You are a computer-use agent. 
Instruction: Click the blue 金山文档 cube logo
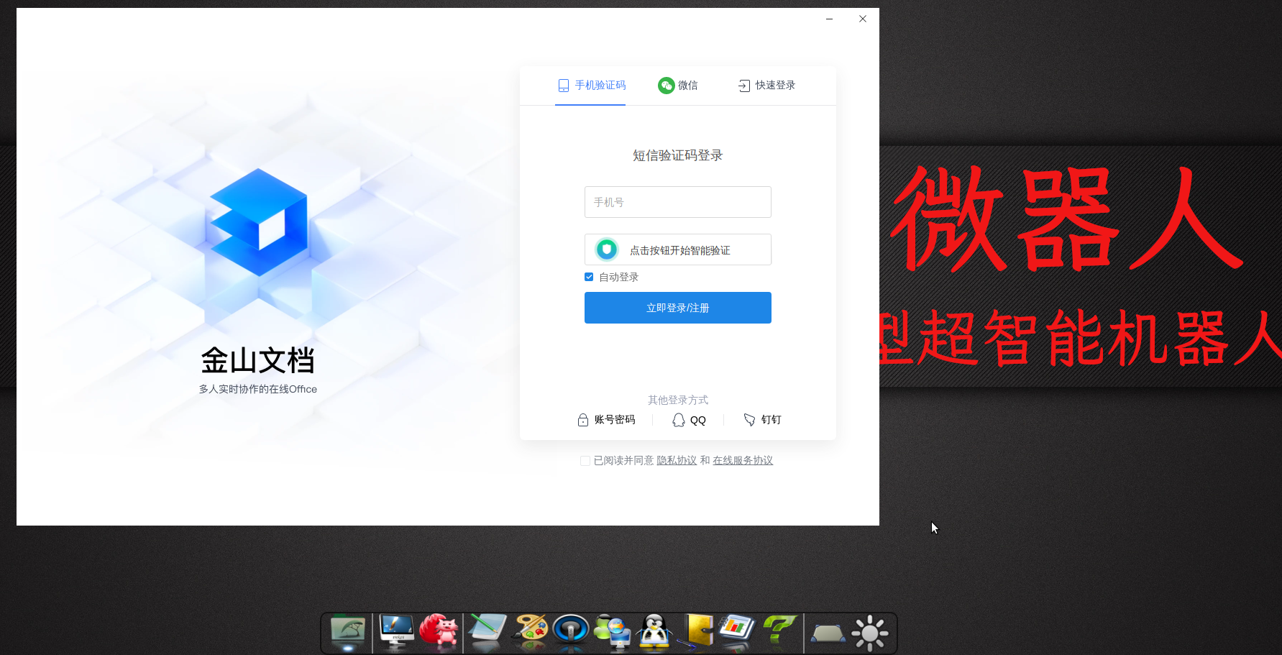[259, 221]
